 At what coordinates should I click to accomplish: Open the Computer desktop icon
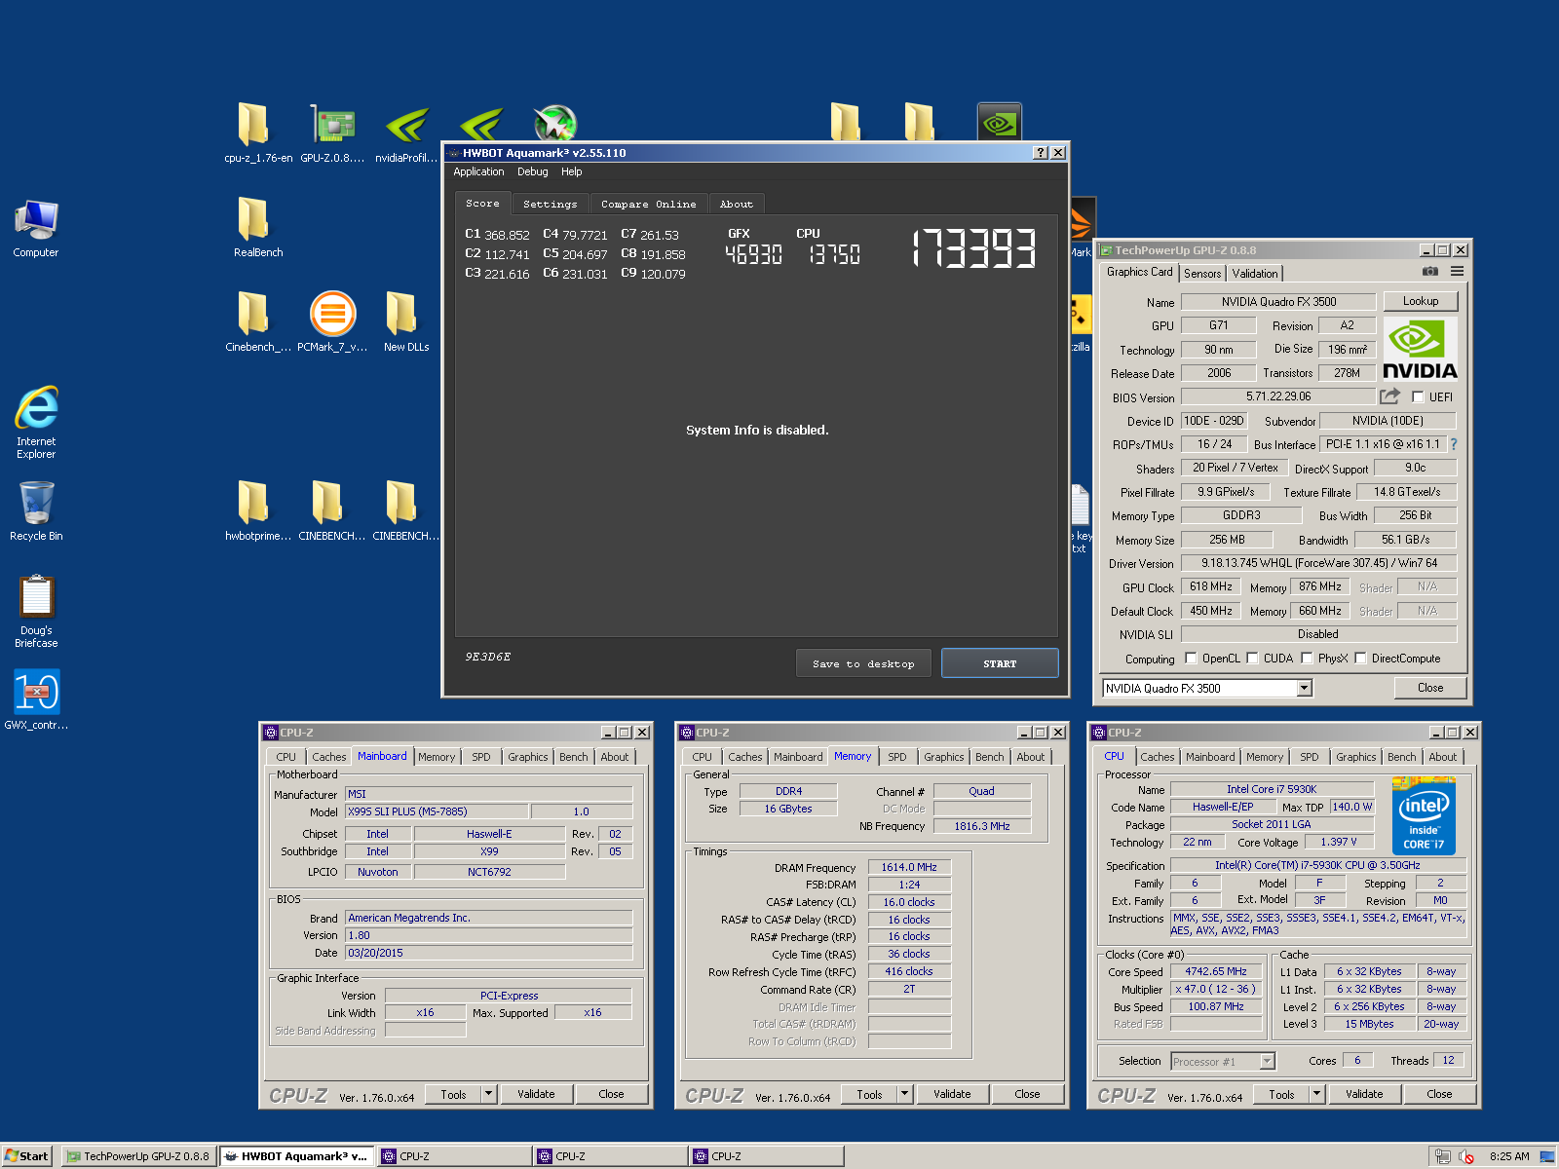pos(36,228)
